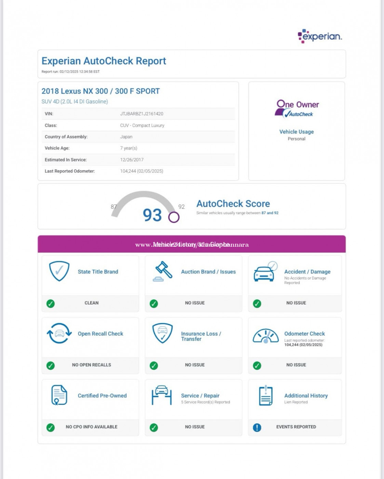Screen dimensions: 384x479
Task: Click the CLEAN status text
Action: pos(91,303)
